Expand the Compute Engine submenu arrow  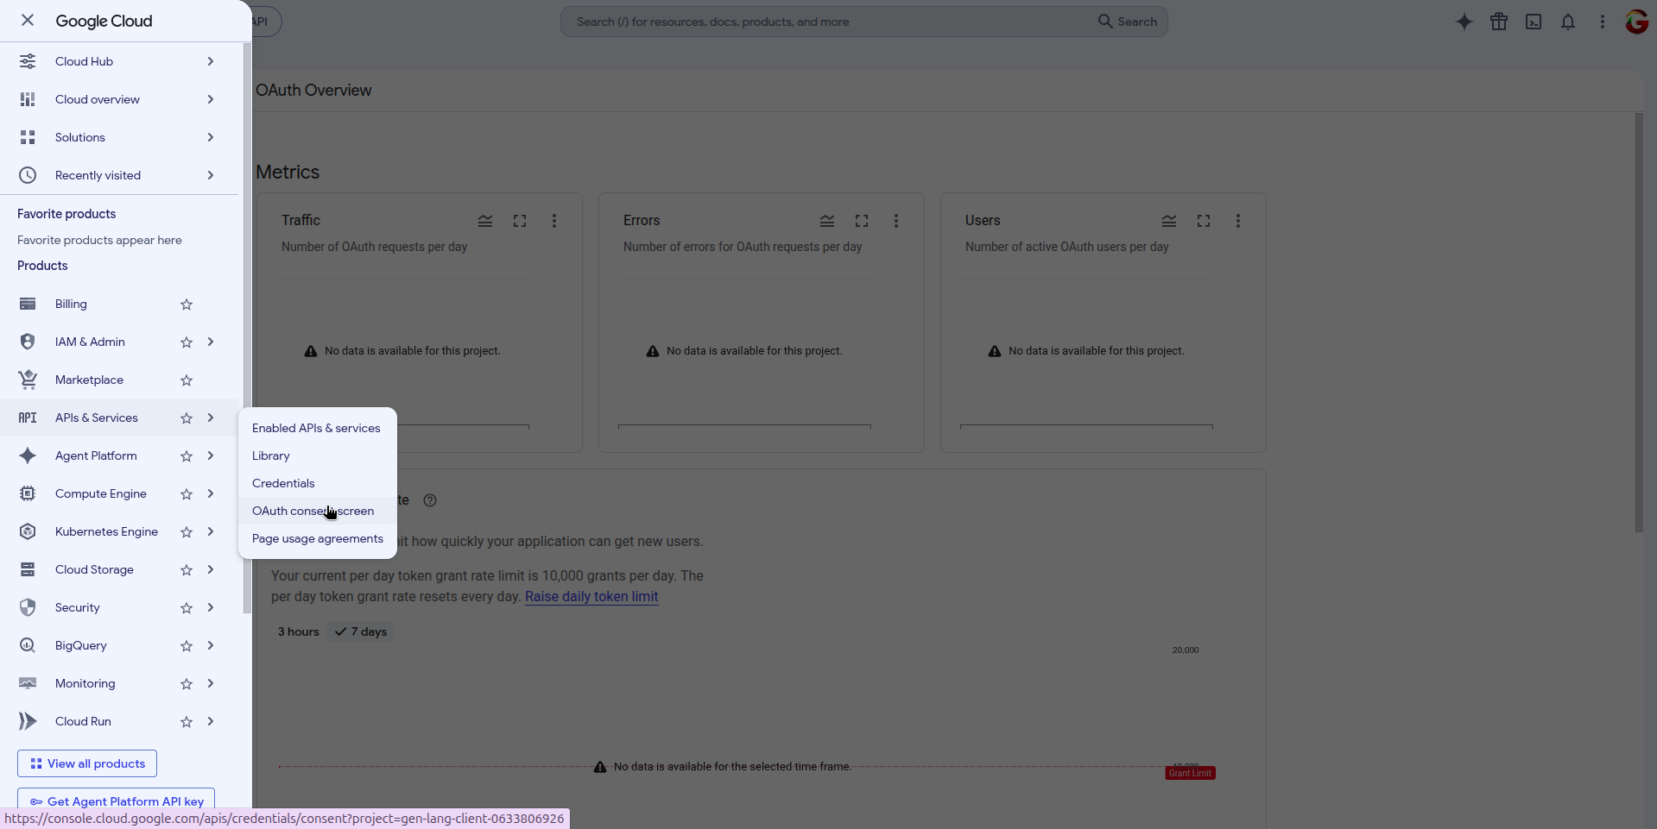point(211,493)
